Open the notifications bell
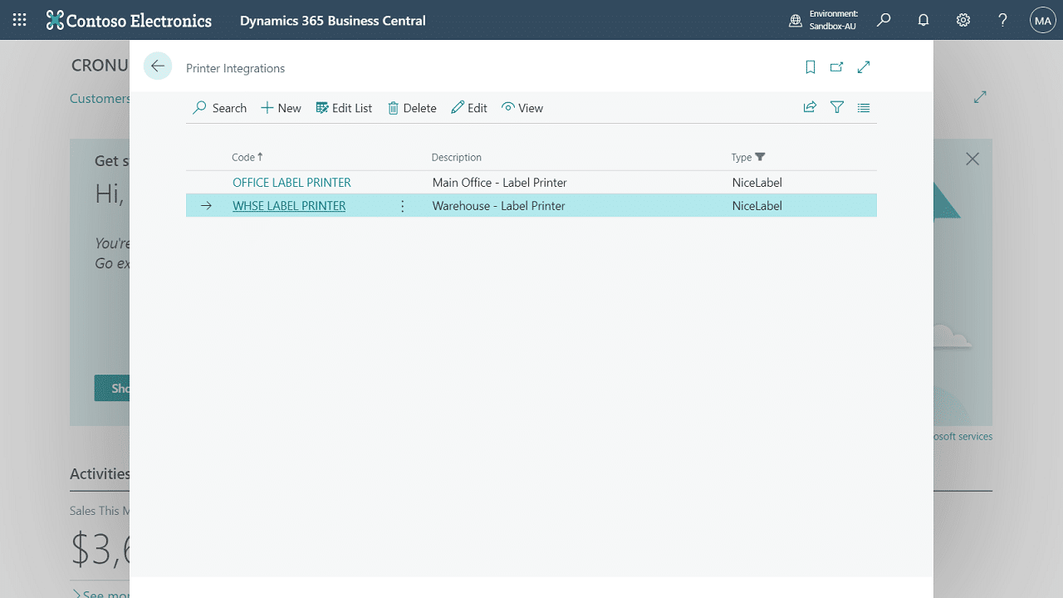The height and width of the screenshot is (598, 1063). click(923, 20)
